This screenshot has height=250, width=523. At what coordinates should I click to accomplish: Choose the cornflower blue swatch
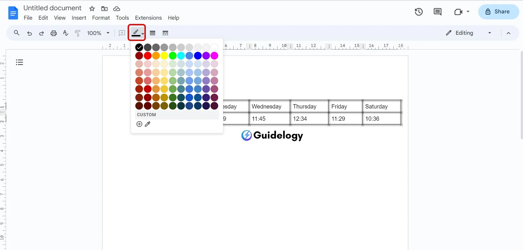pyautogui.click(x=189, y=56)
